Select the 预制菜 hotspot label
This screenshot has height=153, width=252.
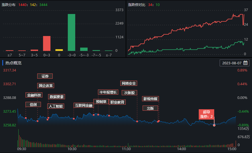tap(101, 102)
